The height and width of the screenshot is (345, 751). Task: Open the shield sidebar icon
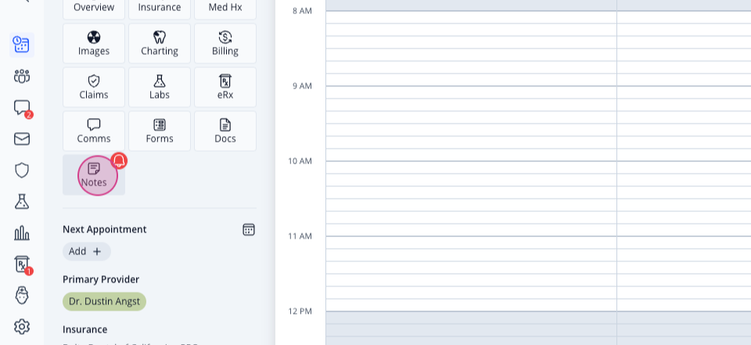coord(22,170)
